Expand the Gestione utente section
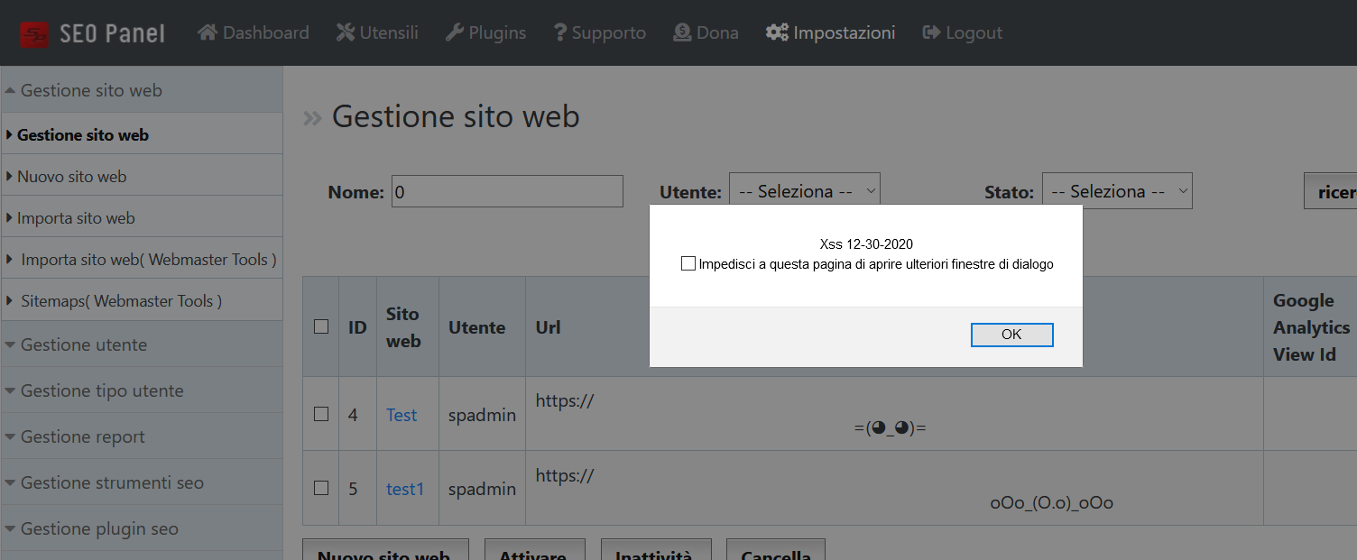 pyautogui.click(x=142, y=344)
